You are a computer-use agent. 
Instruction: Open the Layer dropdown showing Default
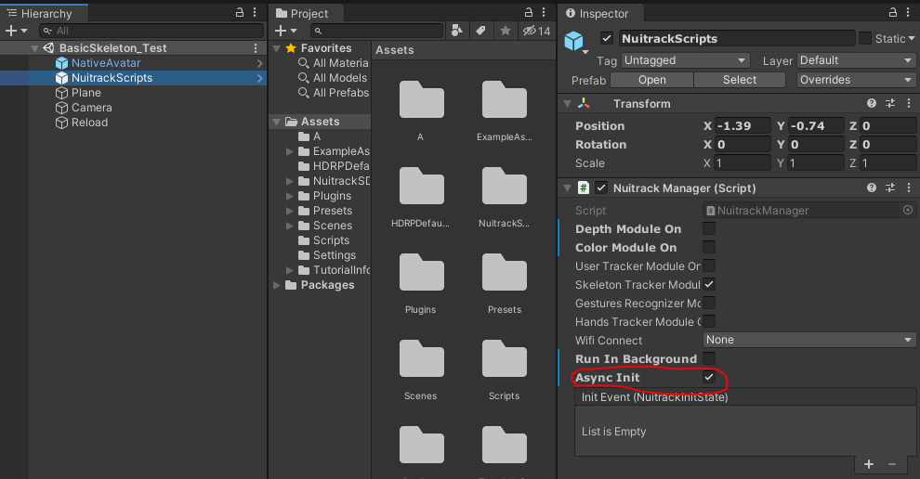coord(856,60)
